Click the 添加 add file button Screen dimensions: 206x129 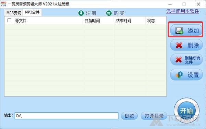[x=186, y=30]
